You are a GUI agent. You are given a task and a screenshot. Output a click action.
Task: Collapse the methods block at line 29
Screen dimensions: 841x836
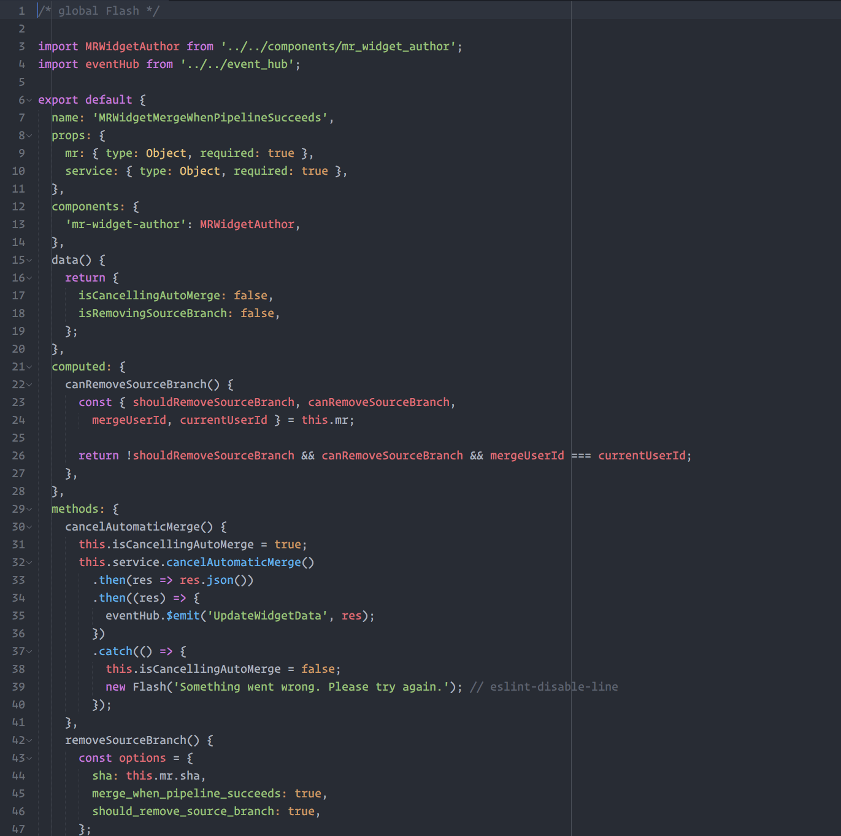coord(29,509)
